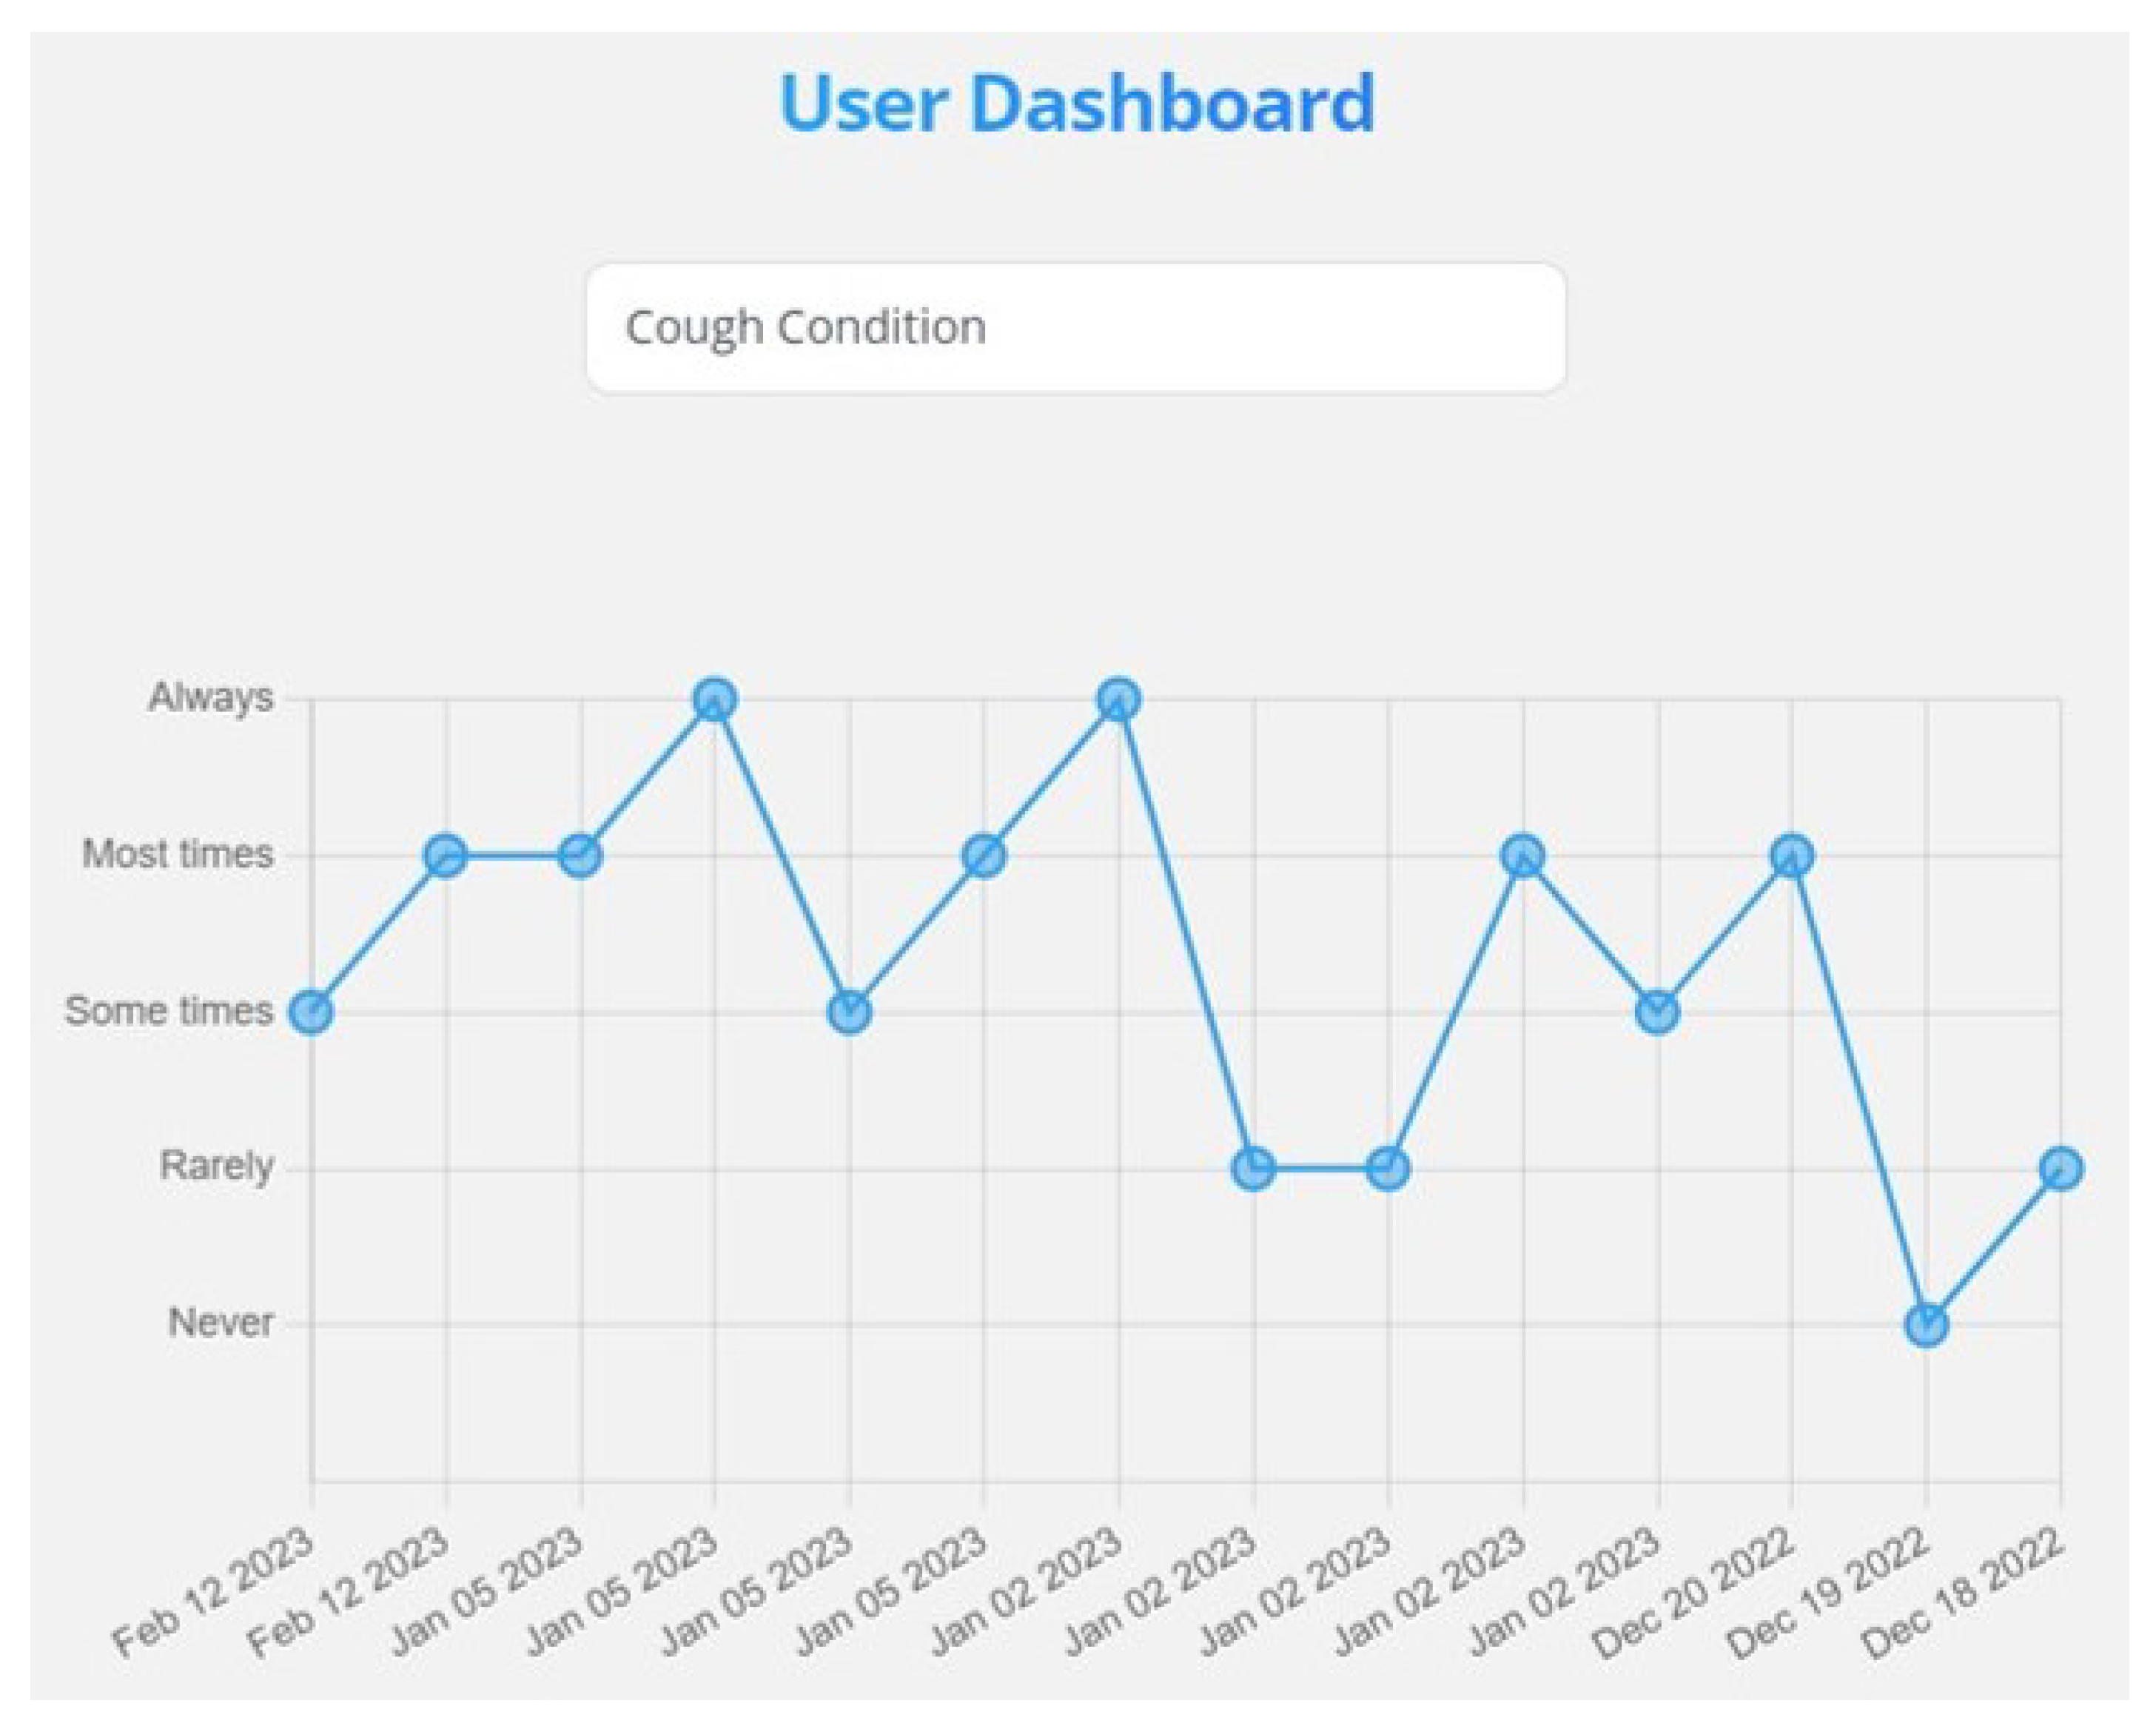This screenshot has width=2156, height=1723.
Task: Click the Always y-axis label
Action: tap(211, 697)
